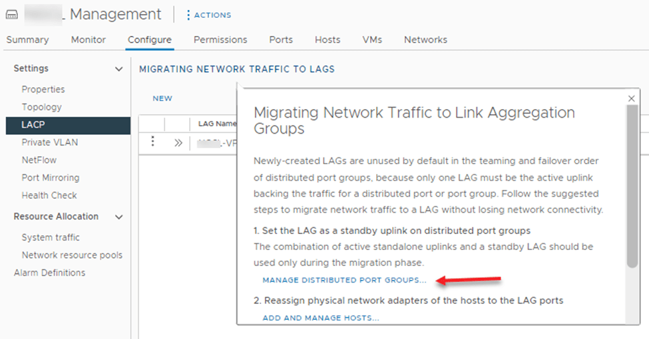The image size is (649, 339).
Task: Select the Ports tab
Action: [281, 40]
